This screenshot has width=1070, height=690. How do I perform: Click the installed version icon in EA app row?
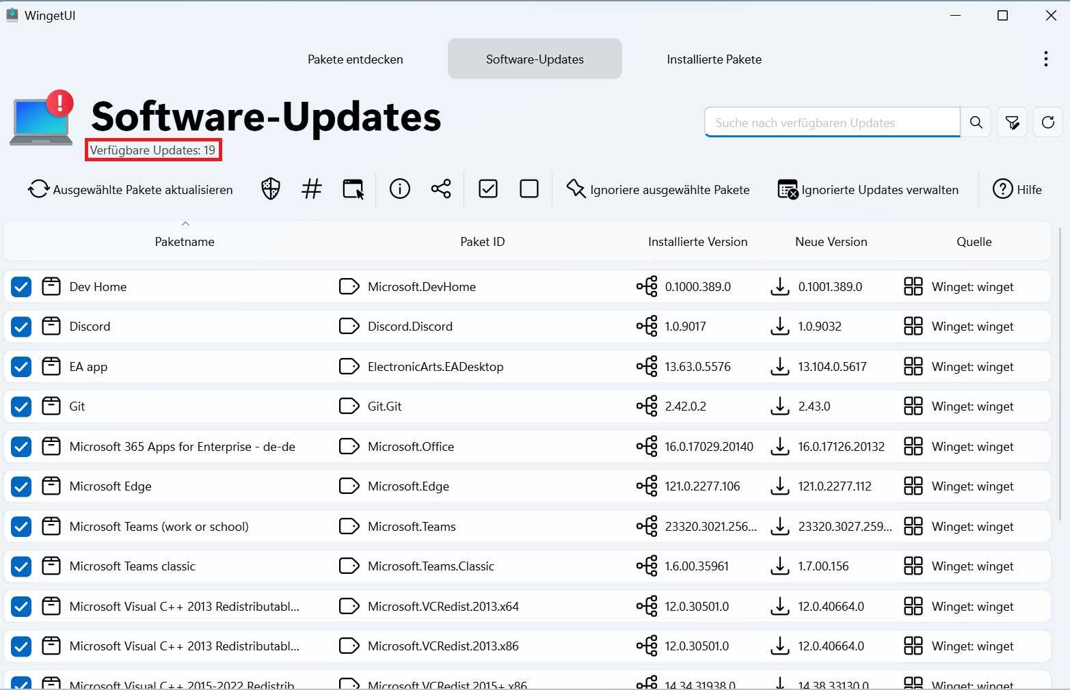(x=647, y=366)
